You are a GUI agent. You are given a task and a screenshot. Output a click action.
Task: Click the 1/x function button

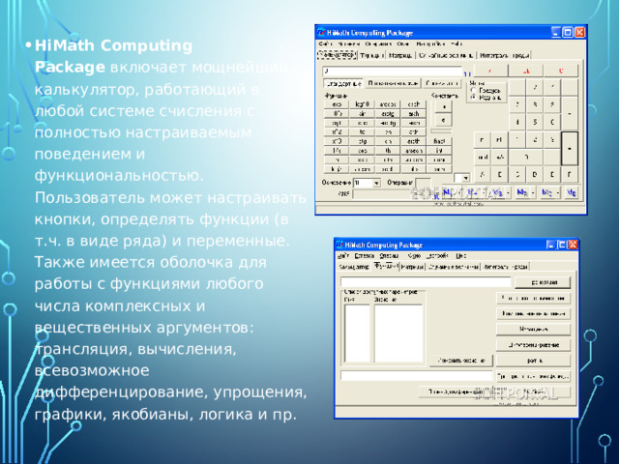337,151
